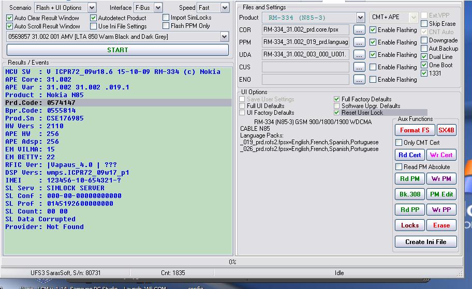Click the Wr PM button
Screen dimensions: 472x289
tap(441, 179)
